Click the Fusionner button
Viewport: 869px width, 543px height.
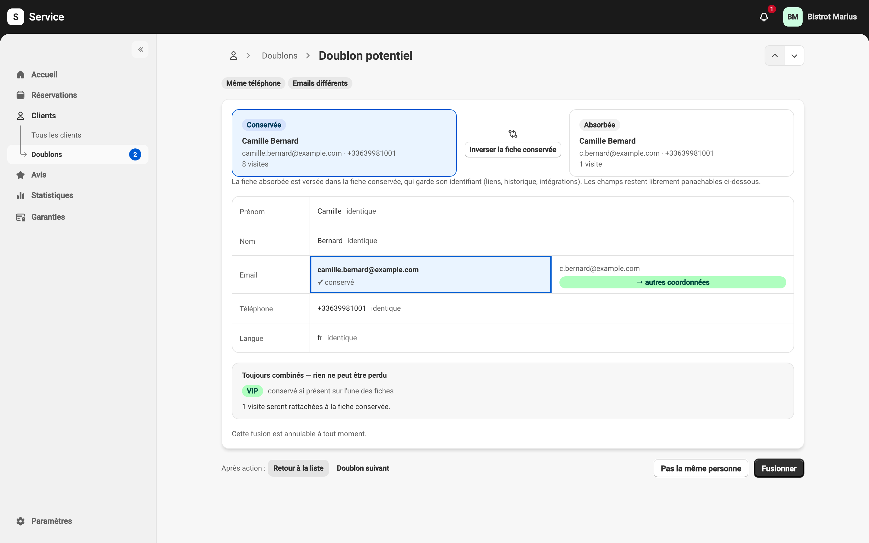click(x=779, y=469)
